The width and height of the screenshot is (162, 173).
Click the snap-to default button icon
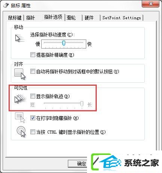20,74
